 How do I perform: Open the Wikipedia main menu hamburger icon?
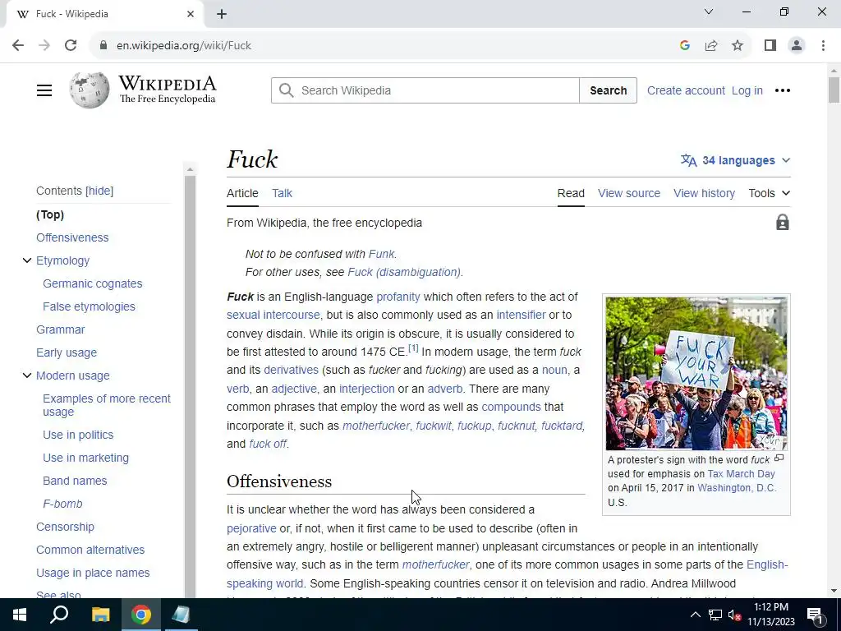click(x=44, y=90)
